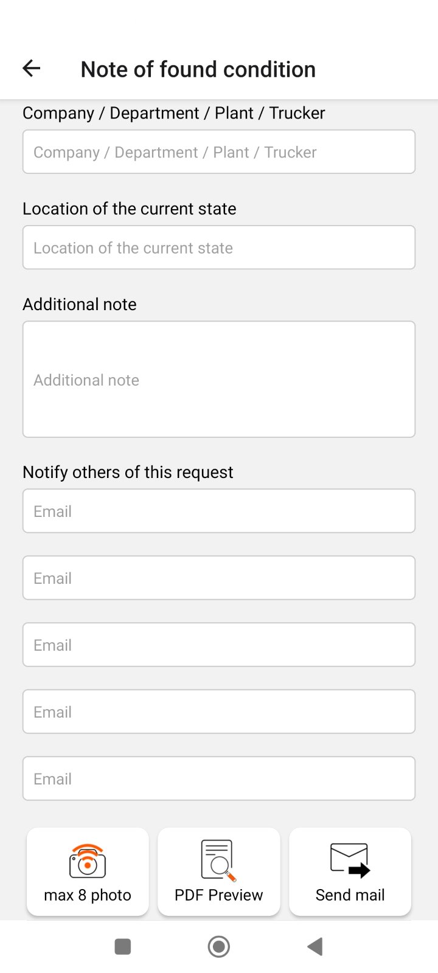Select the first Email field
Image resolution: width=438 pixels, height=973 pixels.
(219, 511)
